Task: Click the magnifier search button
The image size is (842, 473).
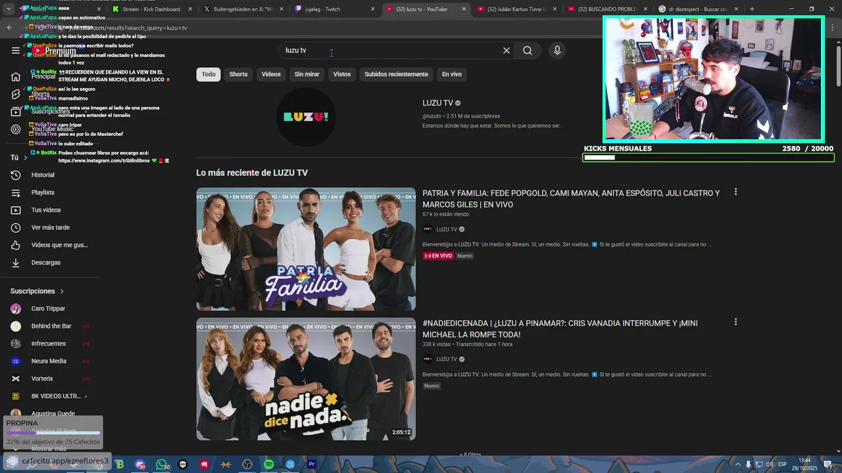Action: [x=528, y=51]
